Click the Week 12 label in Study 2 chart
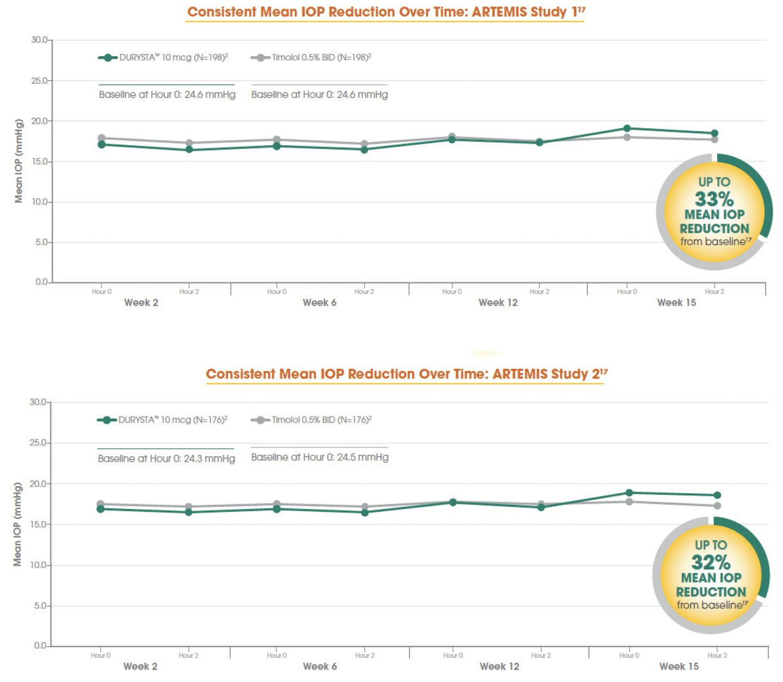Image resolution: width=783 pixels, height=682 pixels. tap(499, 666)
